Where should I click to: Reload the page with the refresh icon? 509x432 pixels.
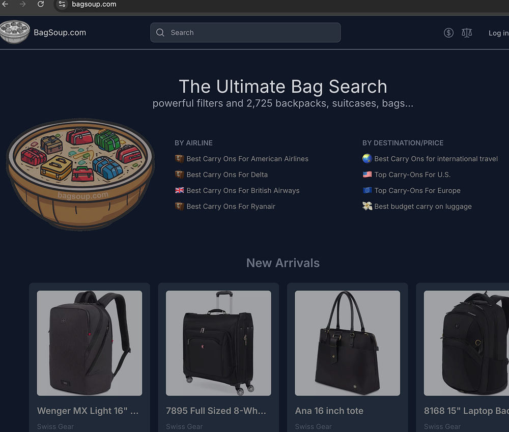click(41, 4)
